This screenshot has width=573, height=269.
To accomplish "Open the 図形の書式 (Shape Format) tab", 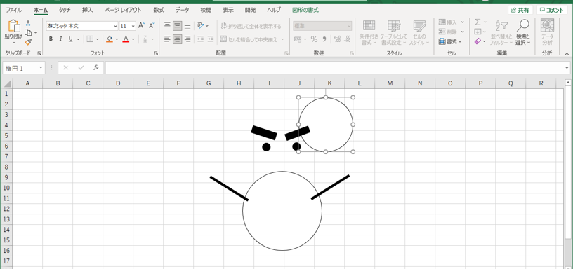I will (305, 10).
